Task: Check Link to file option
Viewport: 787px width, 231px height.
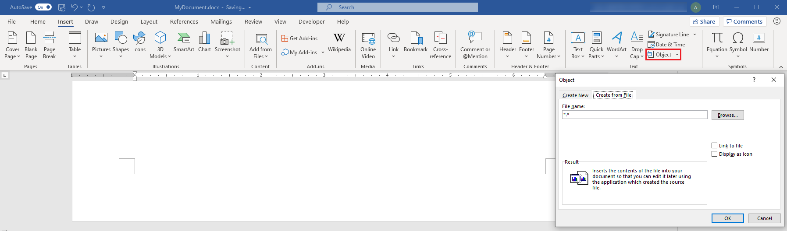Action: 714,146
